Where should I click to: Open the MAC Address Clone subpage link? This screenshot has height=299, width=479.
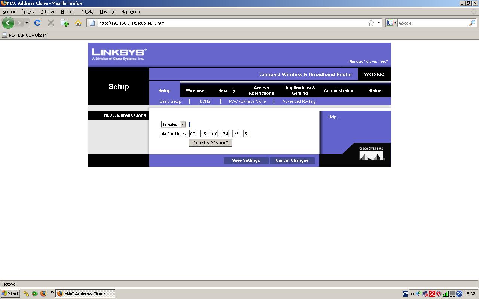click(x=247, y=101)
